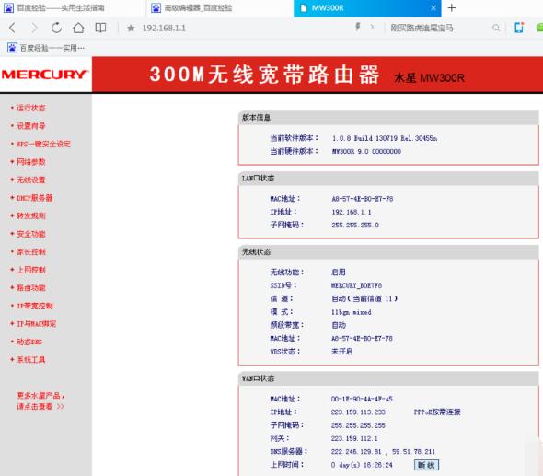
Task: Click the DNS server 222.246.129.81 value
Action: click(356, 452)
